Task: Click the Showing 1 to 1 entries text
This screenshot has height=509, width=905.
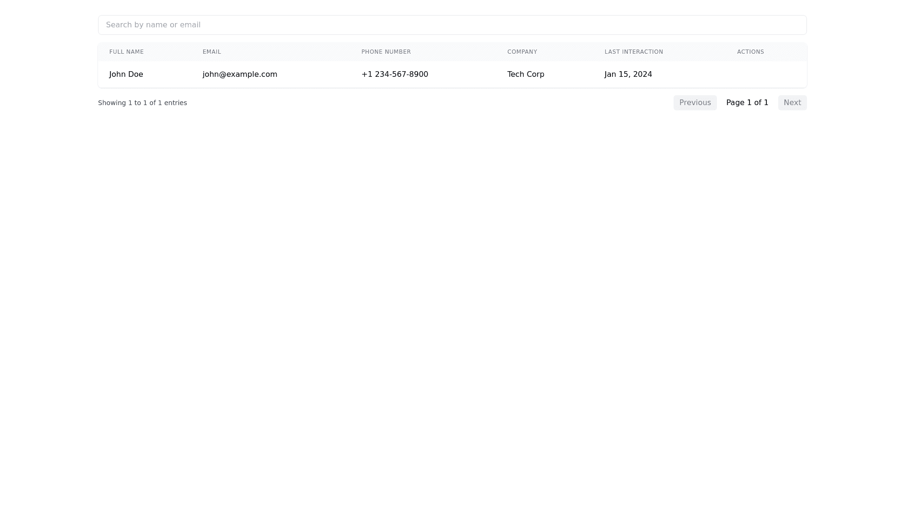Action: pyautogui.click(x=142, y=103)
